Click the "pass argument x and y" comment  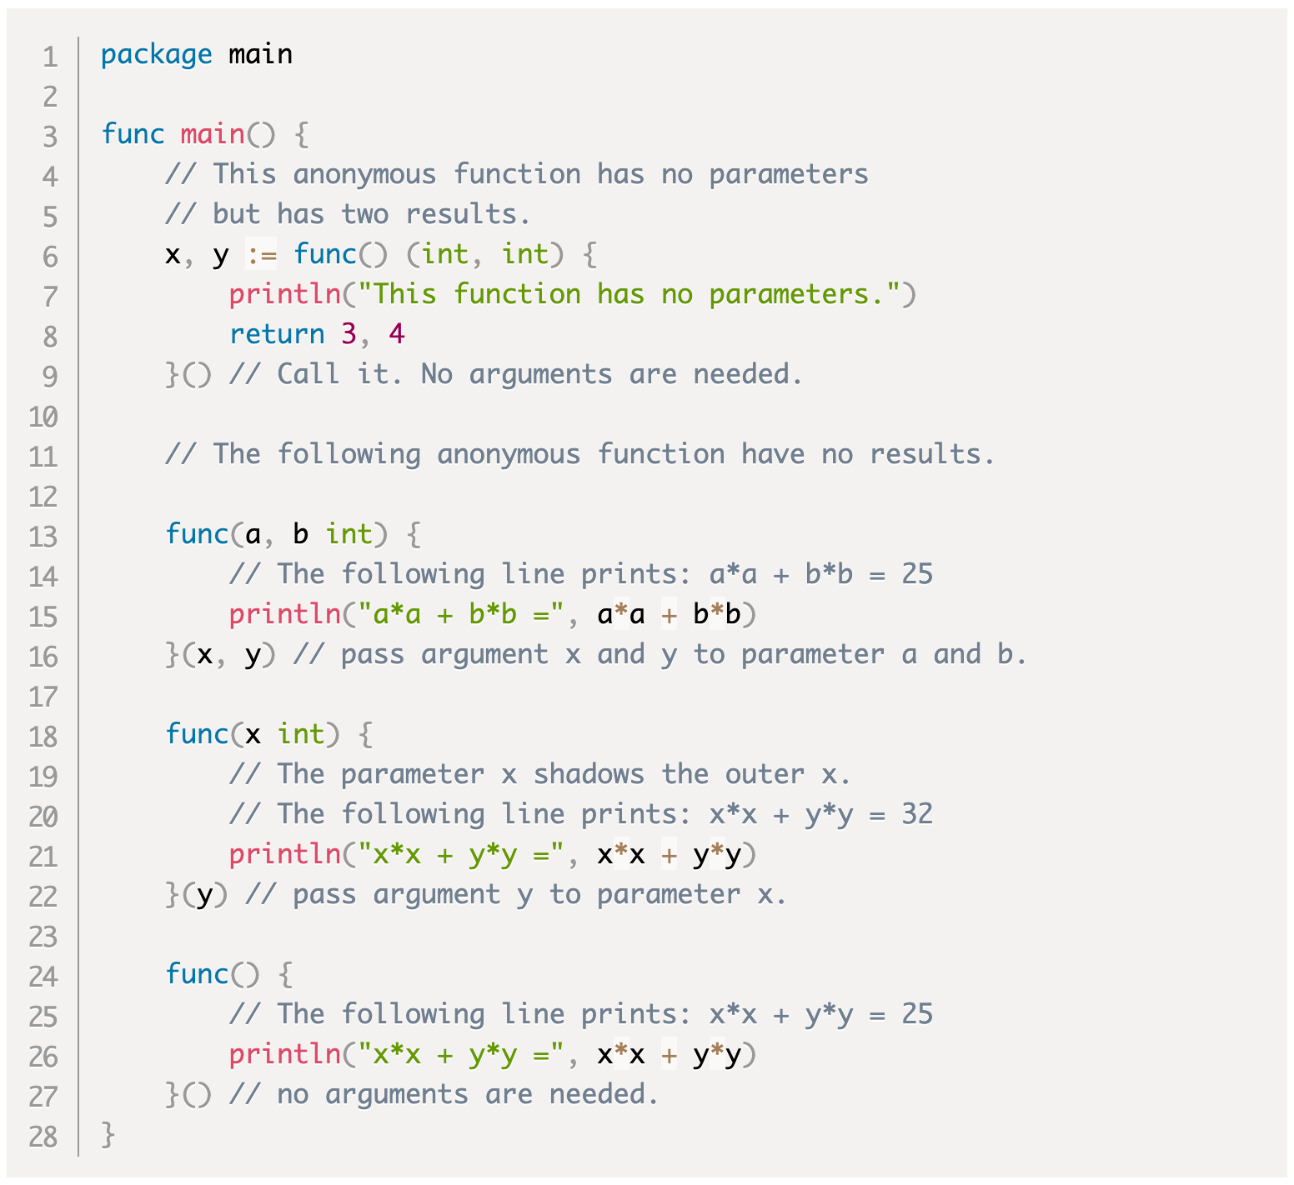click(x=659, y=654)
